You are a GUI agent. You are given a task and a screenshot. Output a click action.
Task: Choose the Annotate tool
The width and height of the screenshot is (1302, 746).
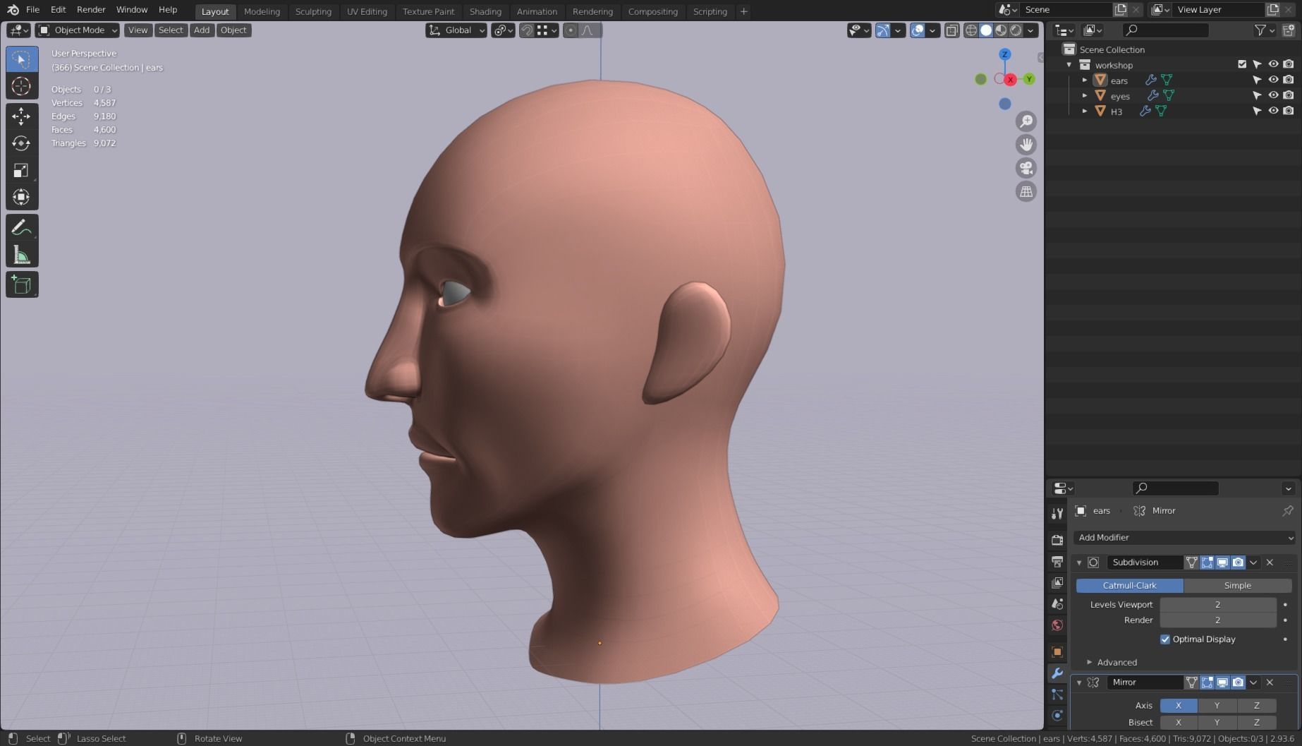pyautogui.click(x=22, y=227)
